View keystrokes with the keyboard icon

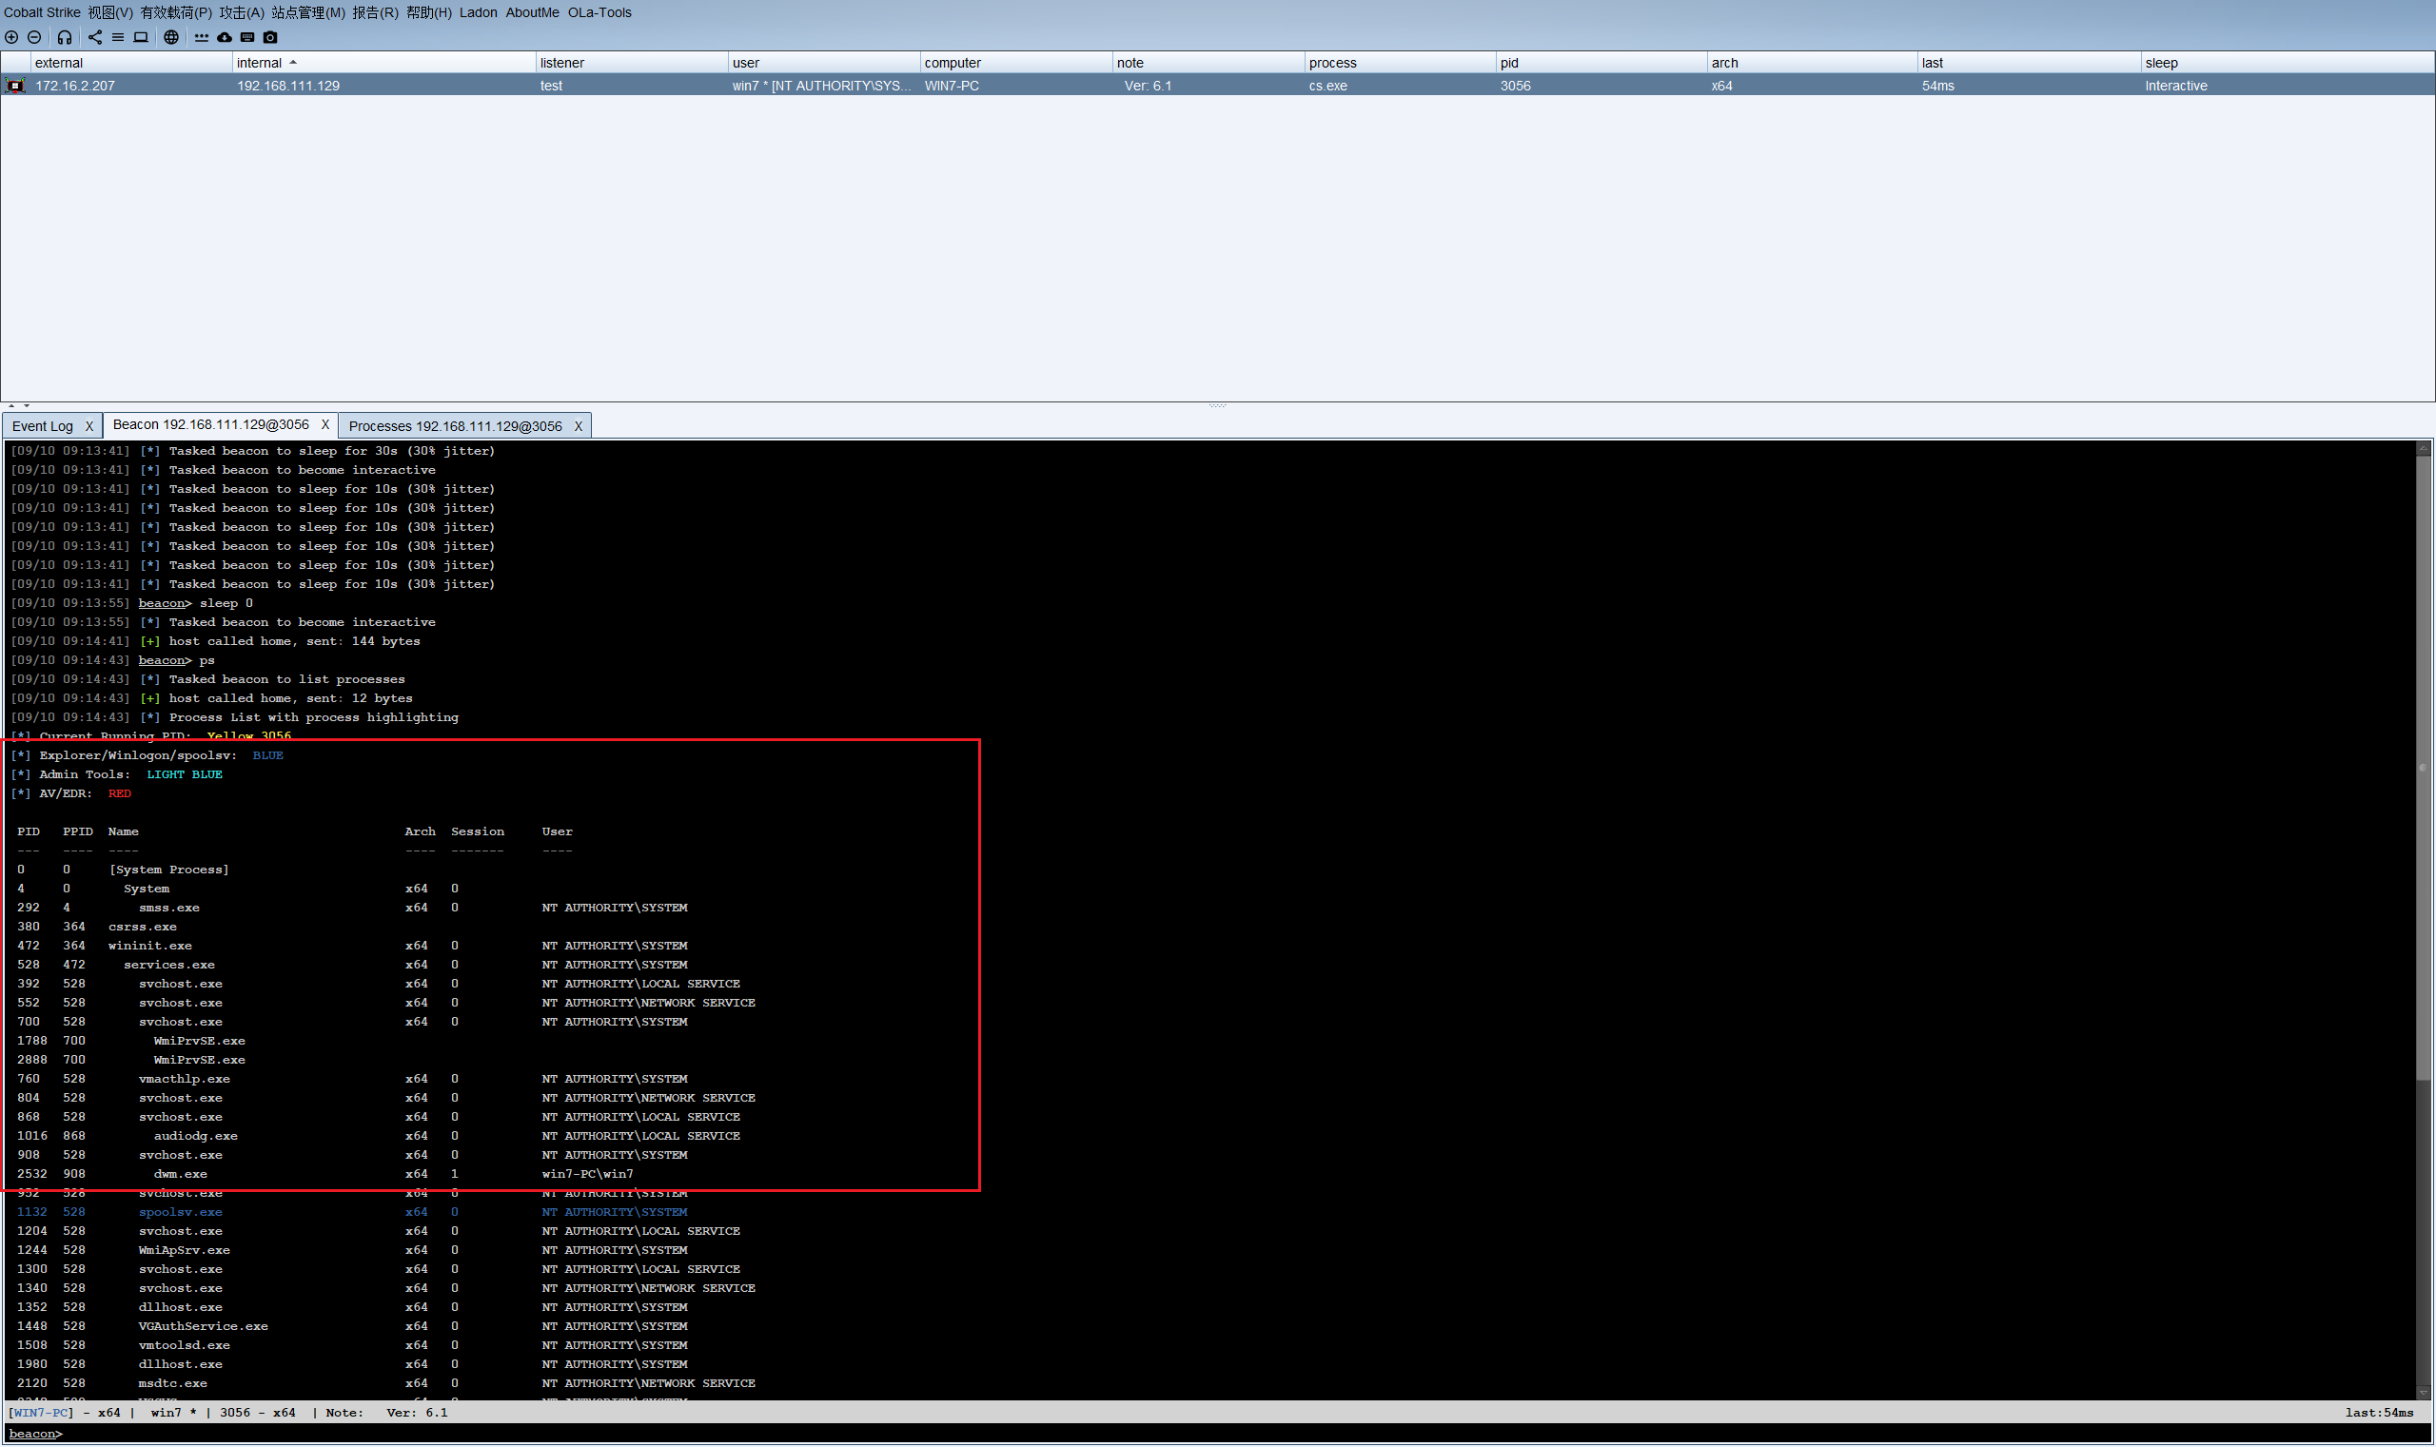pos(247,37)
